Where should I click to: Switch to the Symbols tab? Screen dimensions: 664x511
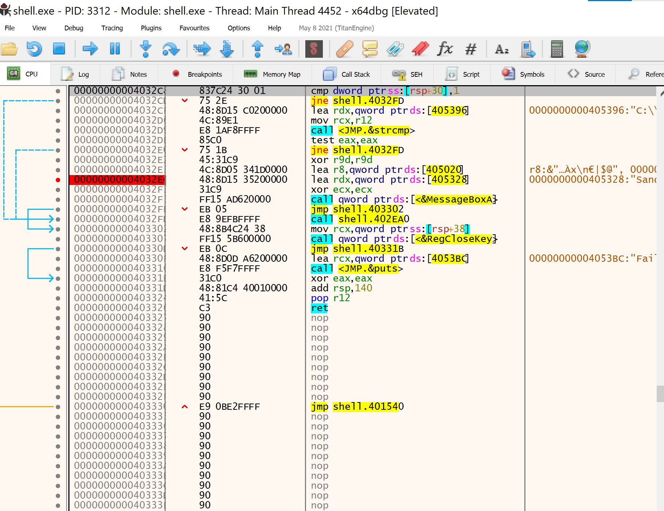tap(523, 74)
